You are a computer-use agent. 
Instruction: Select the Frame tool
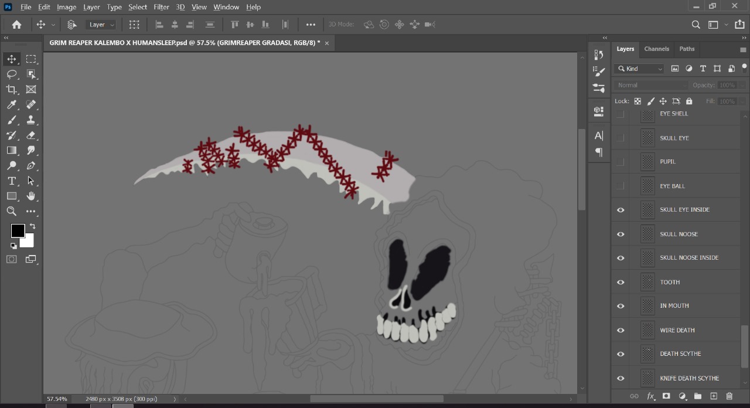click(x=31, y=89)
